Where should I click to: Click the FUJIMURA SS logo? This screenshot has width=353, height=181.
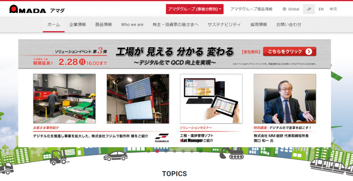pyautogui.click(x=162, y=138)
